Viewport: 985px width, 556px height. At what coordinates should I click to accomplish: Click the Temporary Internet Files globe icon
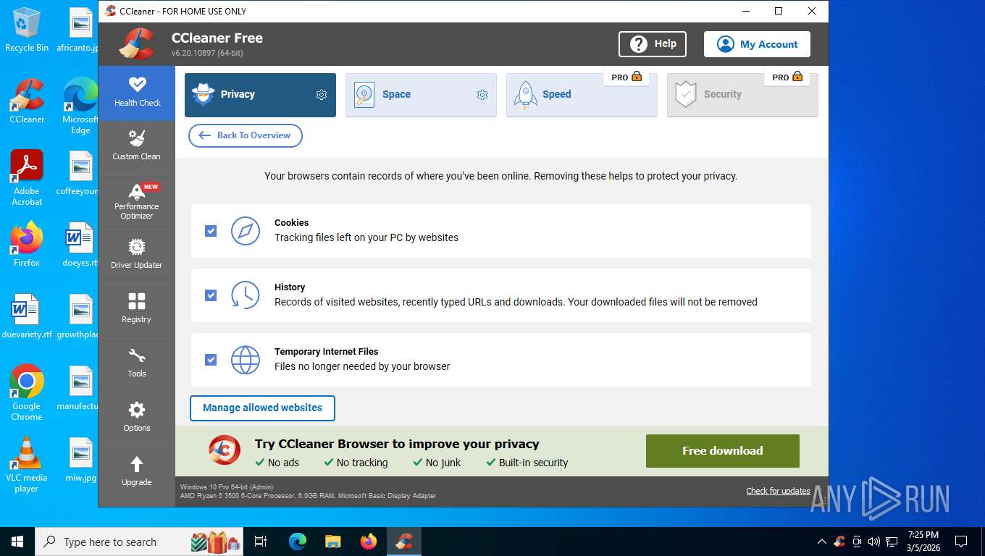click(x=246, y=360)
